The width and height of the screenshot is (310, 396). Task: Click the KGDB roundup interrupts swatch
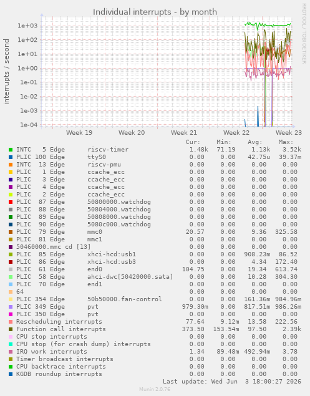pyautogui.click(x=11, y=374)
